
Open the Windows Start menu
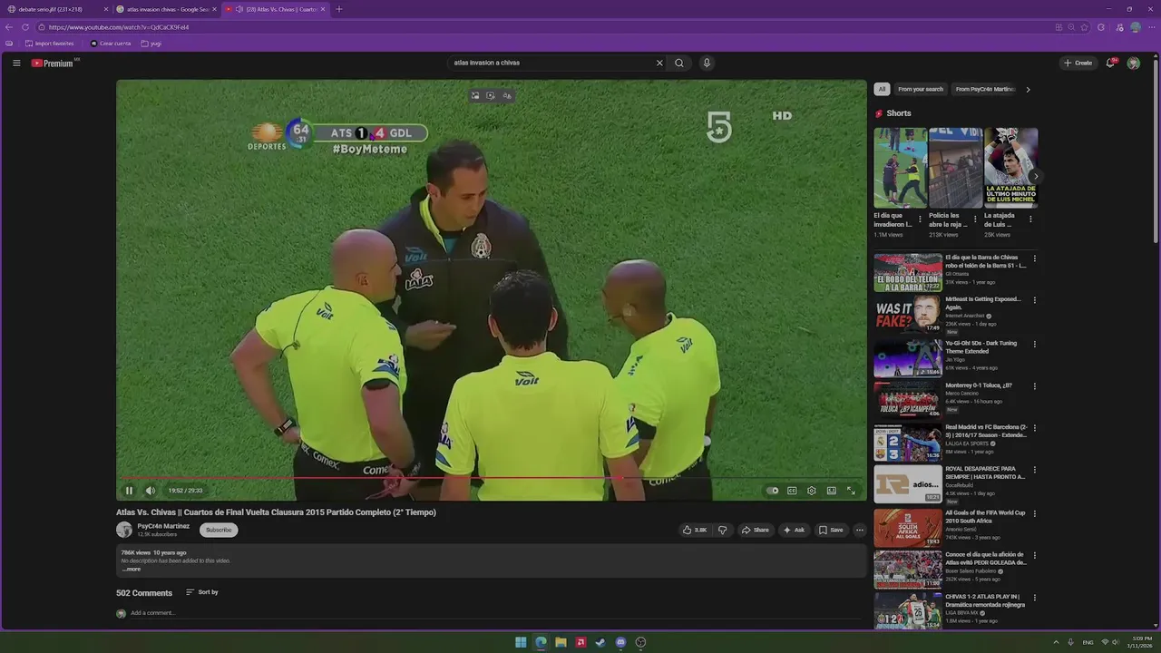click(521, 642)
